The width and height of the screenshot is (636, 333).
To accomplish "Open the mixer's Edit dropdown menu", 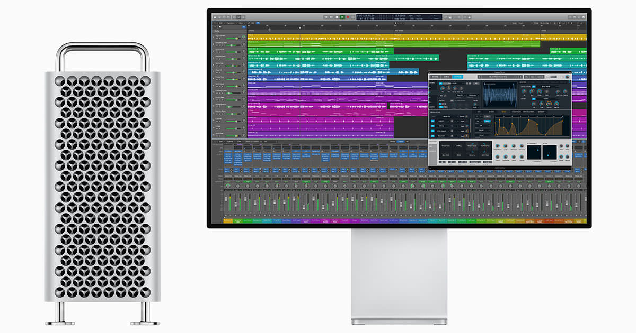I will 221,142.
